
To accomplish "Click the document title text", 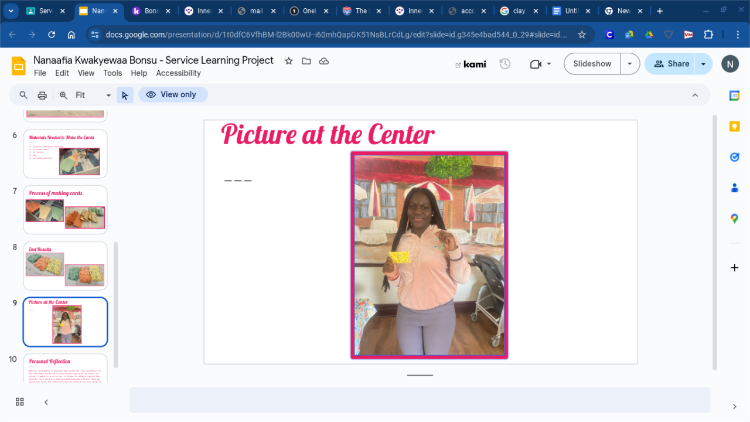I will [x=154, y=60].
